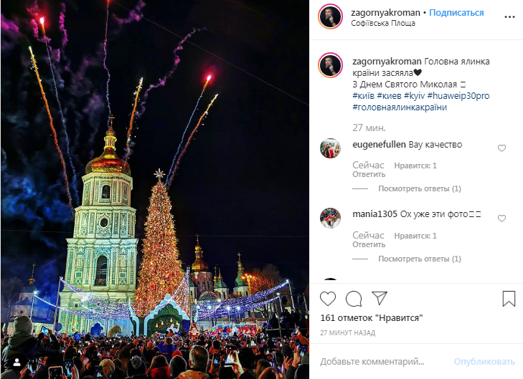The image size is (523, 379).
Task: Open mania1305's profile avatar
Action: (330, 218)
